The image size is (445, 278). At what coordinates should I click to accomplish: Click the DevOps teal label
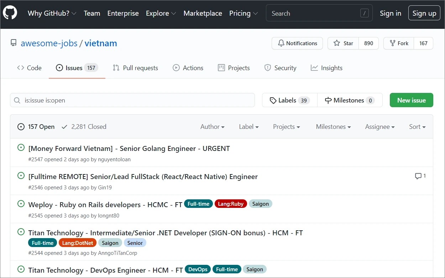click(x=198, y=269)
